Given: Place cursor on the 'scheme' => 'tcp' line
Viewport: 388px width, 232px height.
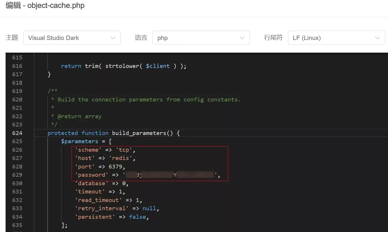Looking at the screenshot, I should click(x=103, y=150).
